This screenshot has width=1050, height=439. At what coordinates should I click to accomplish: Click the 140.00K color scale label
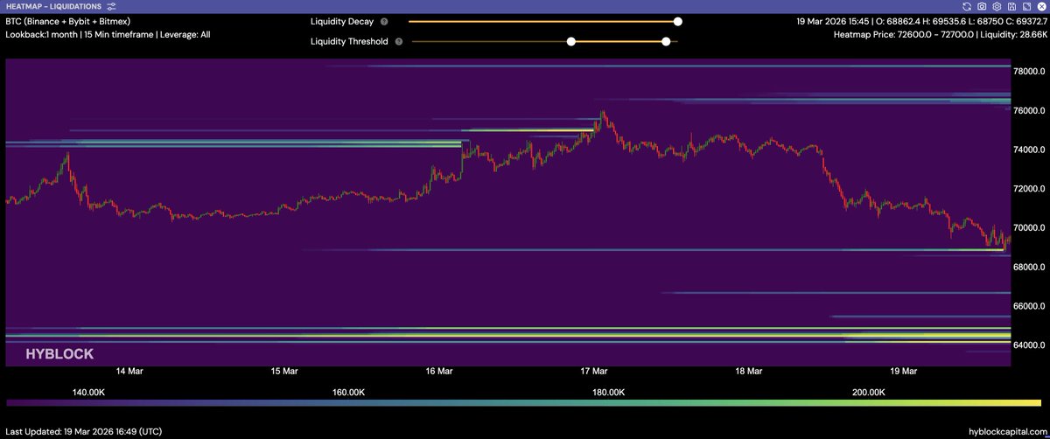tap(88, 393)
